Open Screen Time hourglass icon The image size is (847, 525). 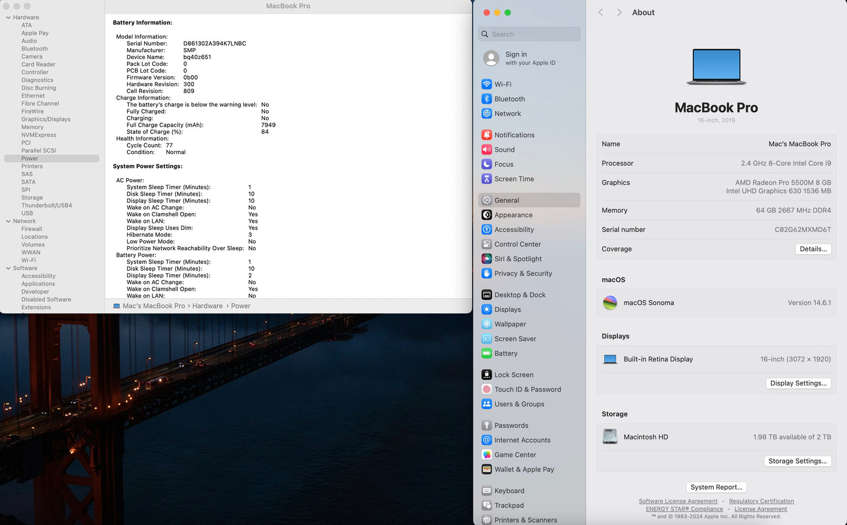pyautogui.click(x=487, y=179)
